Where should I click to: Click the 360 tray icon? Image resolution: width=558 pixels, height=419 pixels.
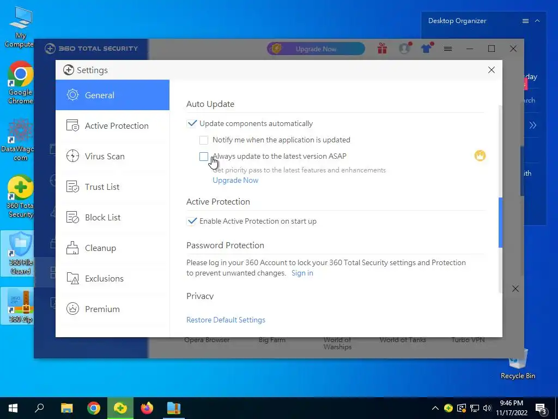click(x=448, y=408)
